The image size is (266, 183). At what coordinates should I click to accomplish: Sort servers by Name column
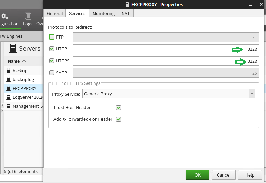[x=17, y=61]
